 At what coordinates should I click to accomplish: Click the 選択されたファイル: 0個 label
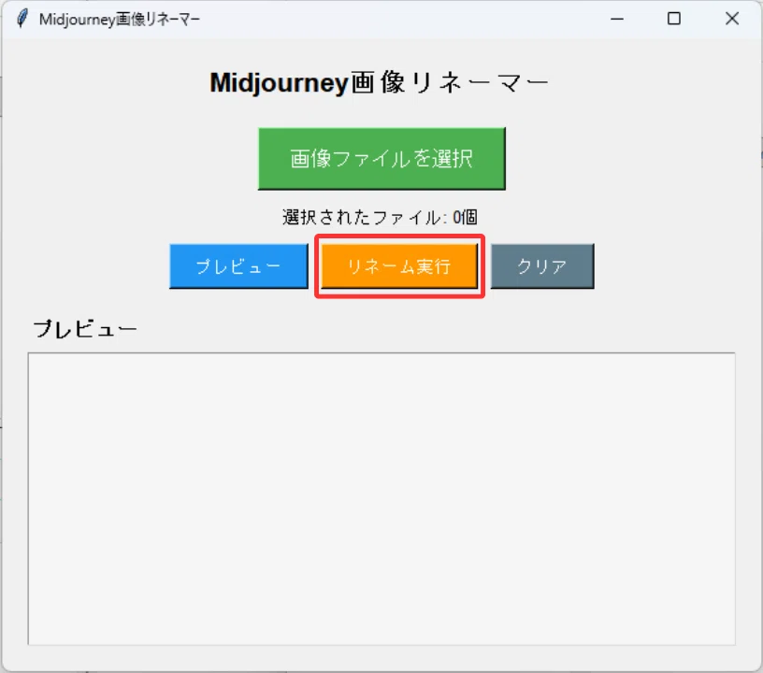(x=380, y=217)
